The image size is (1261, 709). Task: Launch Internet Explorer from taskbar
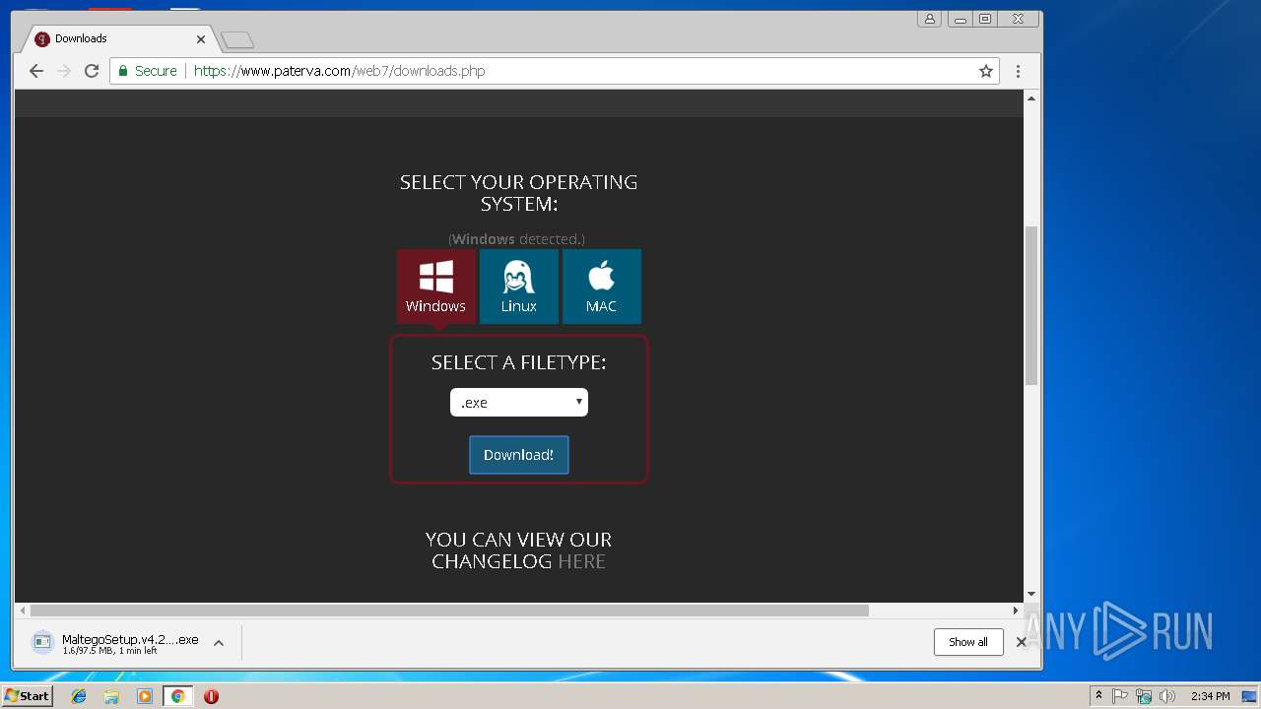coord(79,696)
